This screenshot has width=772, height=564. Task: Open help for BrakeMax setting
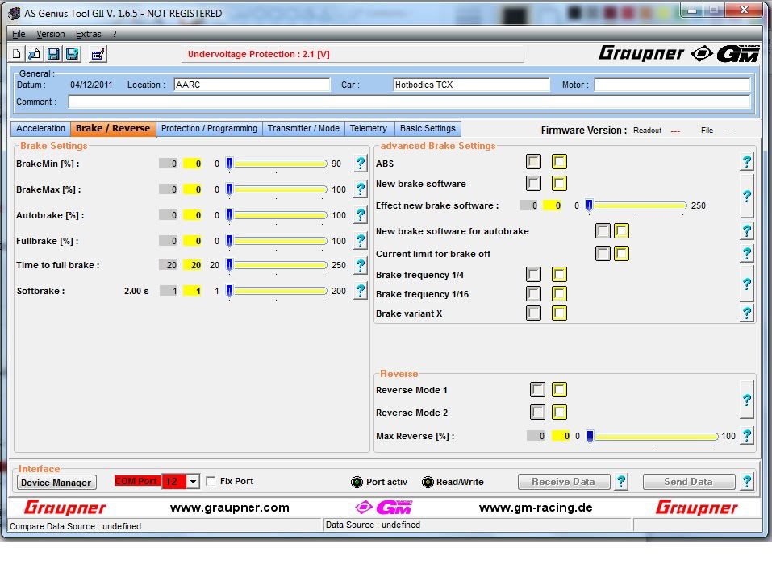[361, 189]
